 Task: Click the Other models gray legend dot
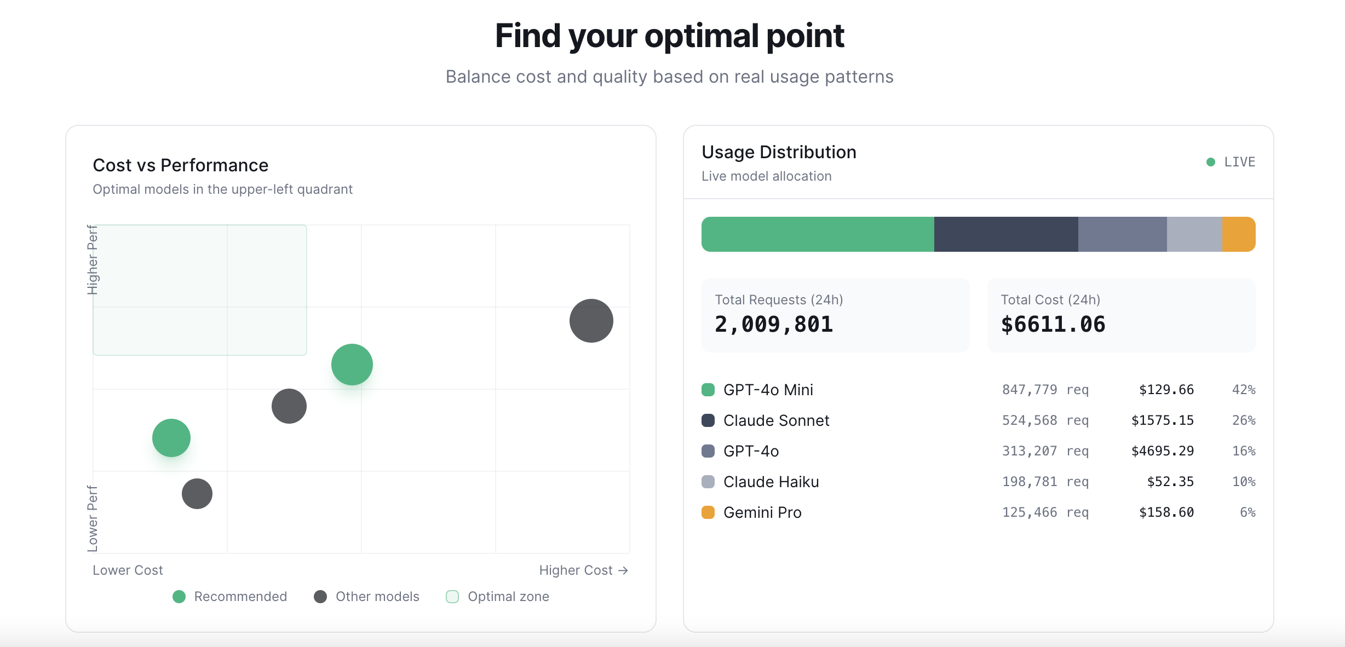pyautogui.click(x=320, y=597)
